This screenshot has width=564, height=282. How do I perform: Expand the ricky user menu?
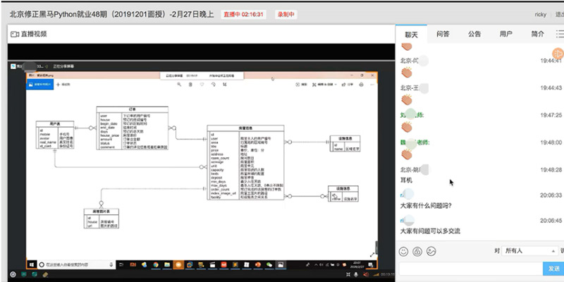click(x=542, y=13)
